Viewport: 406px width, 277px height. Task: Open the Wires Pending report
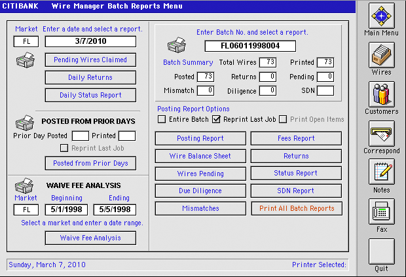pos(200,174)
